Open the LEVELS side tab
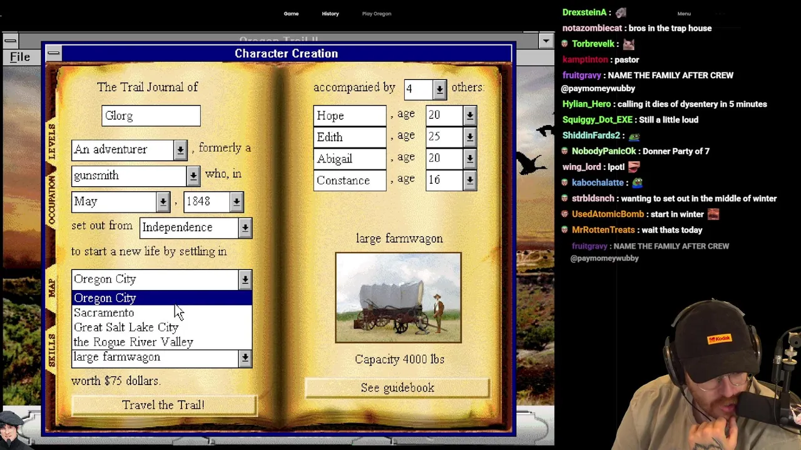 (52, 142)
